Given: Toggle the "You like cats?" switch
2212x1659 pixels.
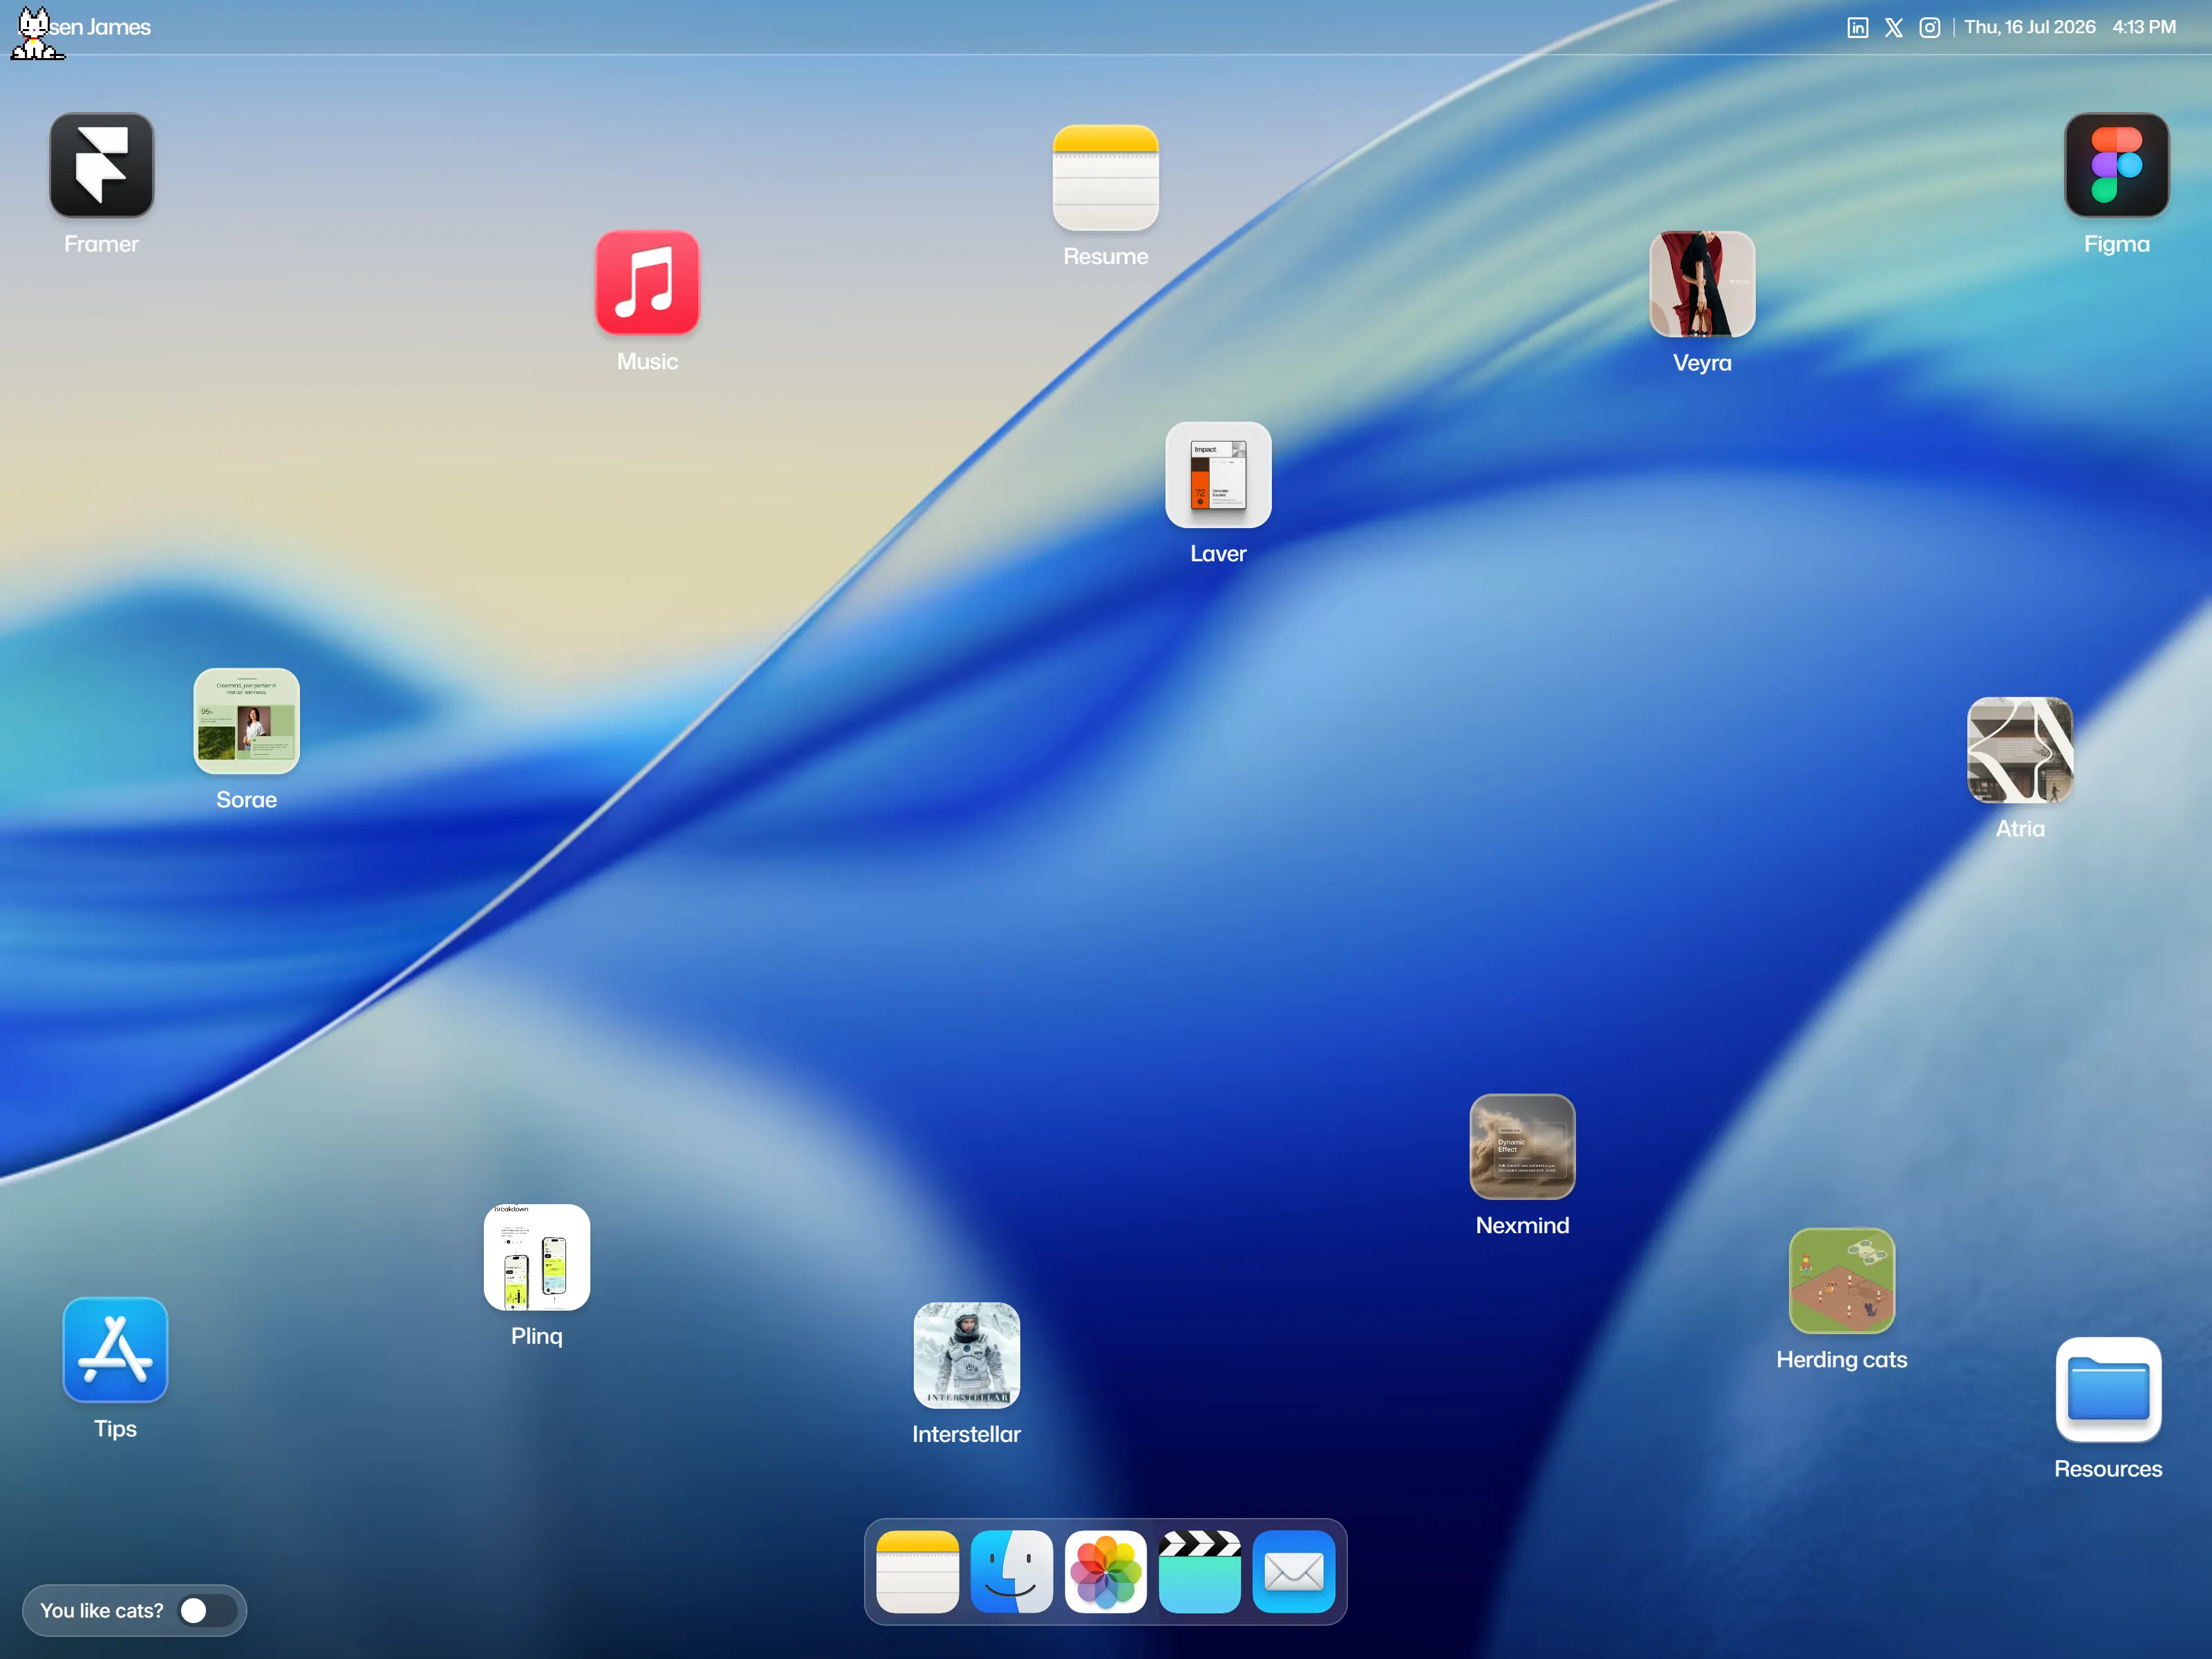Looking at the screenshot, I should click(208, 1611).
